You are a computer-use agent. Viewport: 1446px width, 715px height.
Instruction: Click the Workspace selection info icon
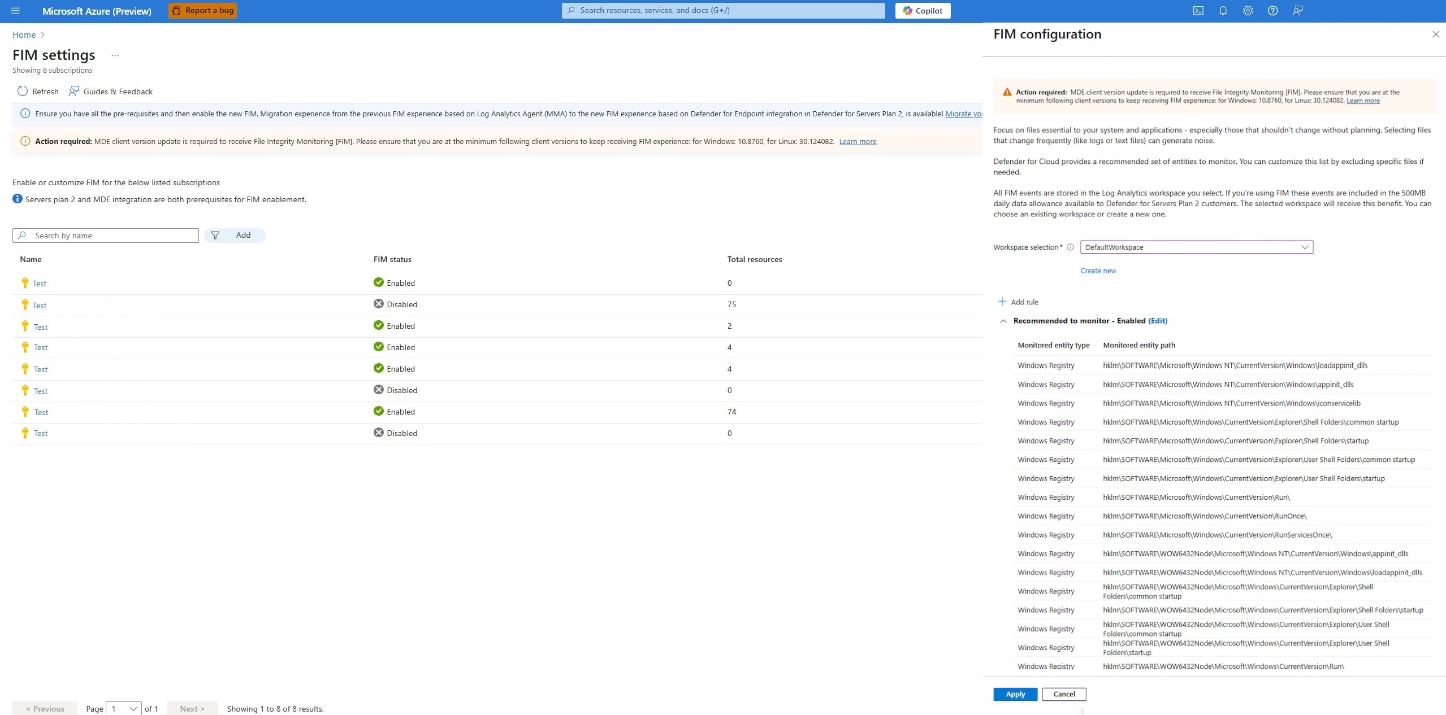point(1070,247)
